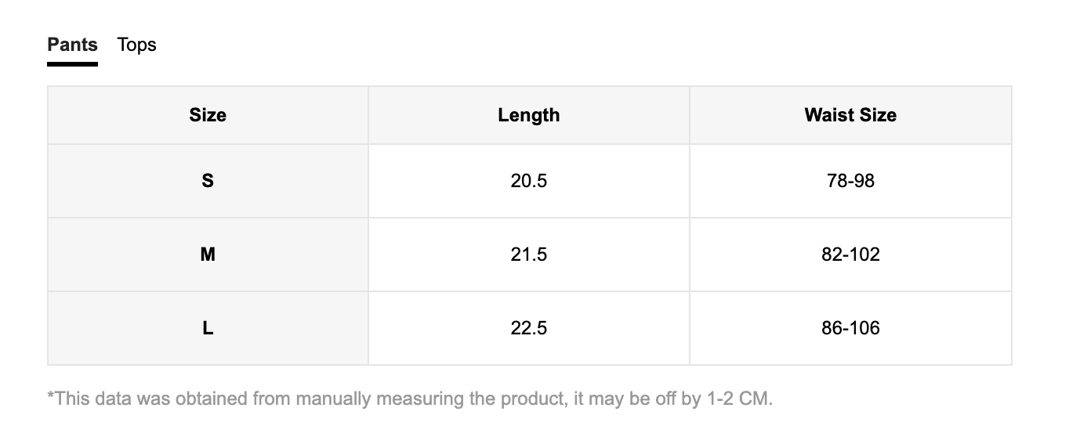1069x426 pixels.
Task: Click the 78-98 waist size cell
Action: [850, 181]
